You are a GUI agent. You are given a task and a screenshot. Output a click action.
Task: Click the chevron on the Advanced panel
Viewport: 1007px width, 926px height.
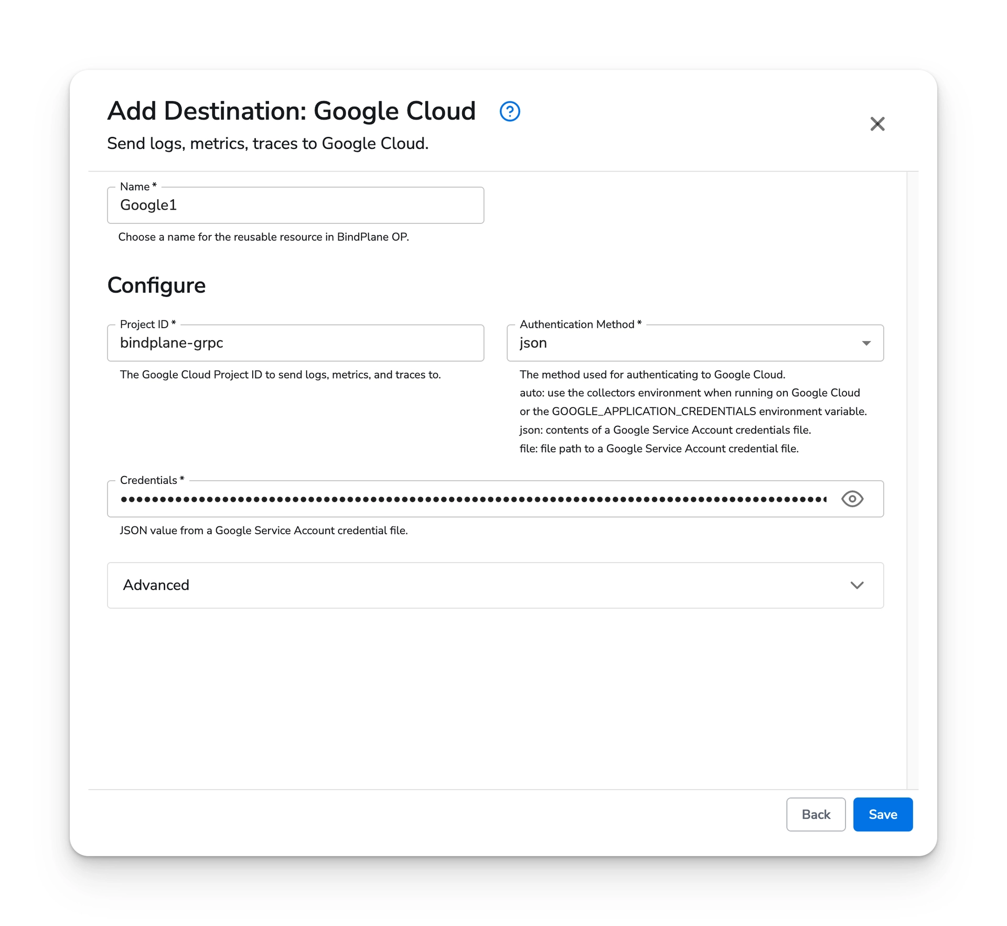(858, 585)
